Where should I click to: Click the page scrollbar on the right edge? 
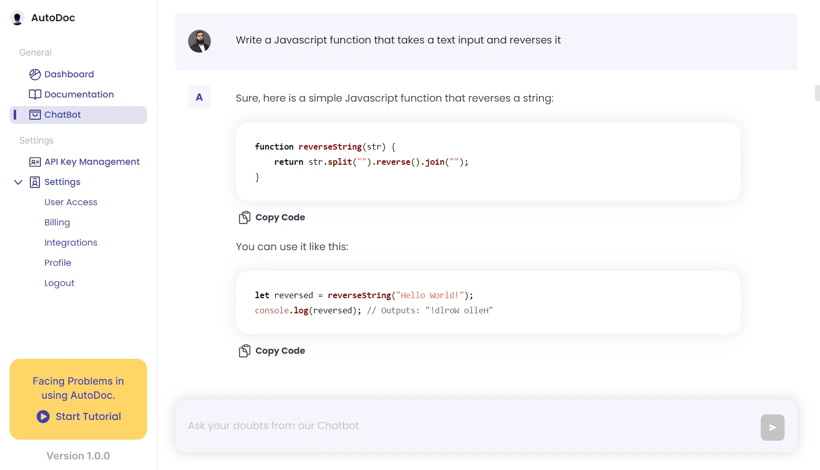pos(817,93)
